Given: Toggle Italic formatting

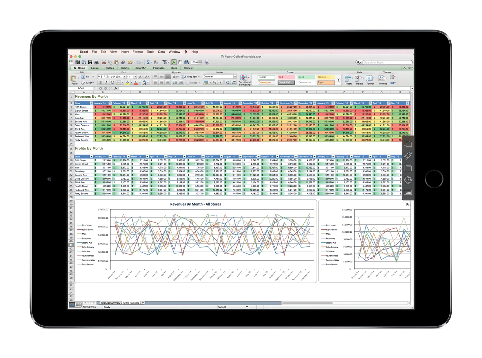Looking at the screenshot, I should tap(106, 83).
